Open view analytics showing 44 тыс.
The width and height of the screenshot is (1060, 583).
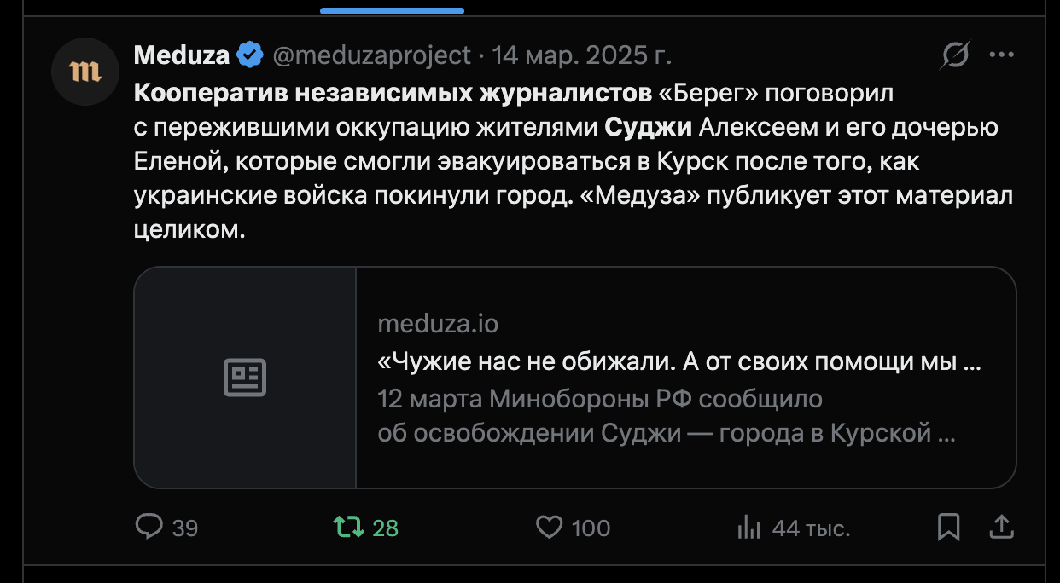(748, 528)
